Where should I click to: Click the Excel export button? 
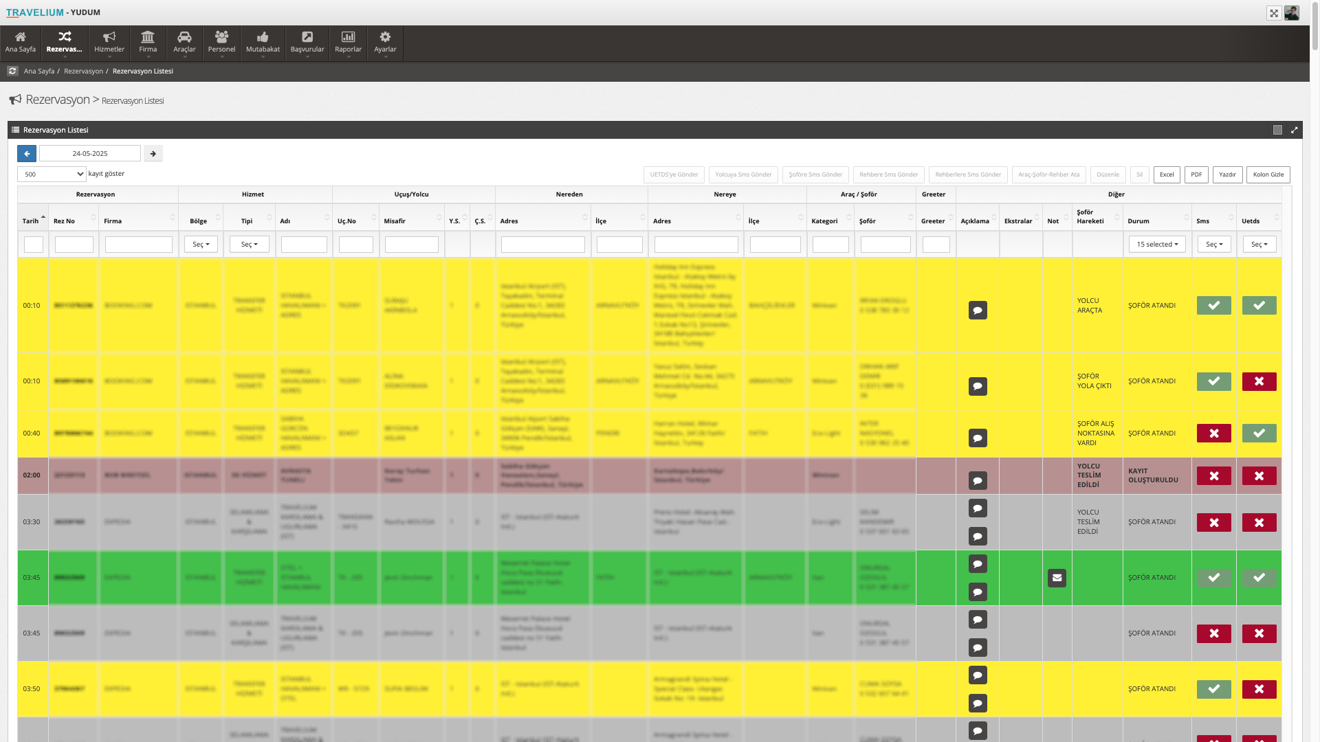tap(1166, 175)
